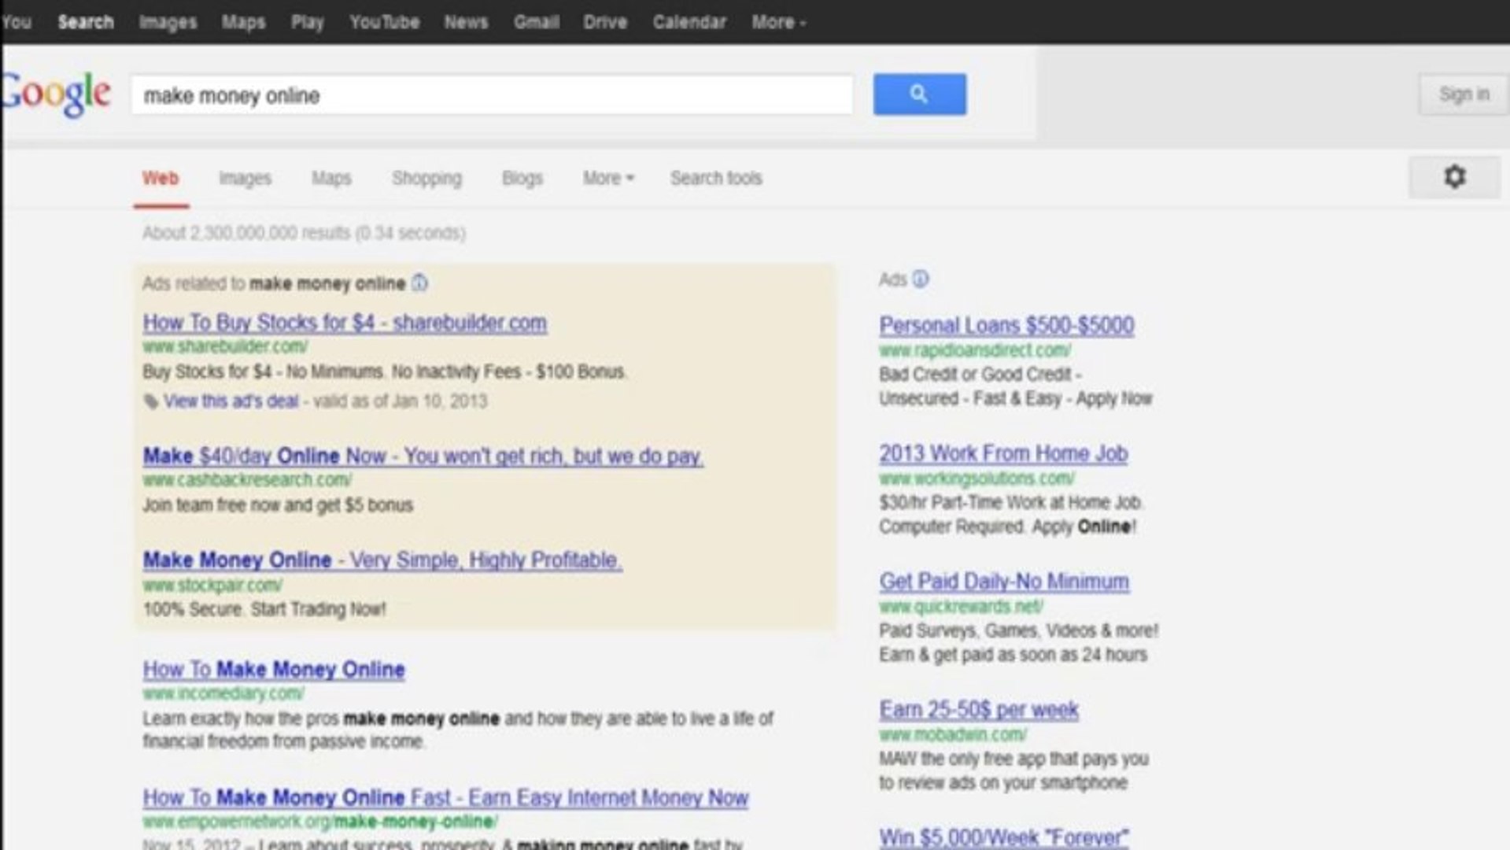Switch to the Maps search tab
The image size is (1510, 850).
(331, 178)
